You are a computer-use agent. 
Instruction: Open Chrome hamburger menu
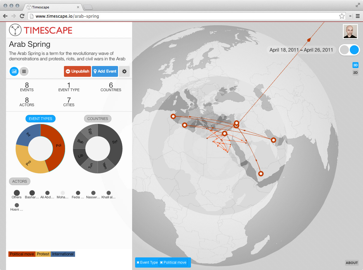pos(358,16)
